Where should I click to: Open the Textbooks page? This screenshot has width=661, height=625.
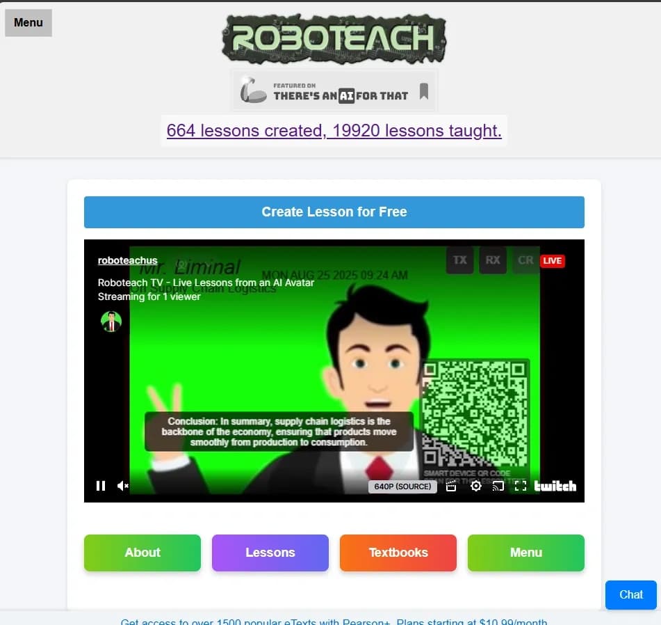point(398,553)
